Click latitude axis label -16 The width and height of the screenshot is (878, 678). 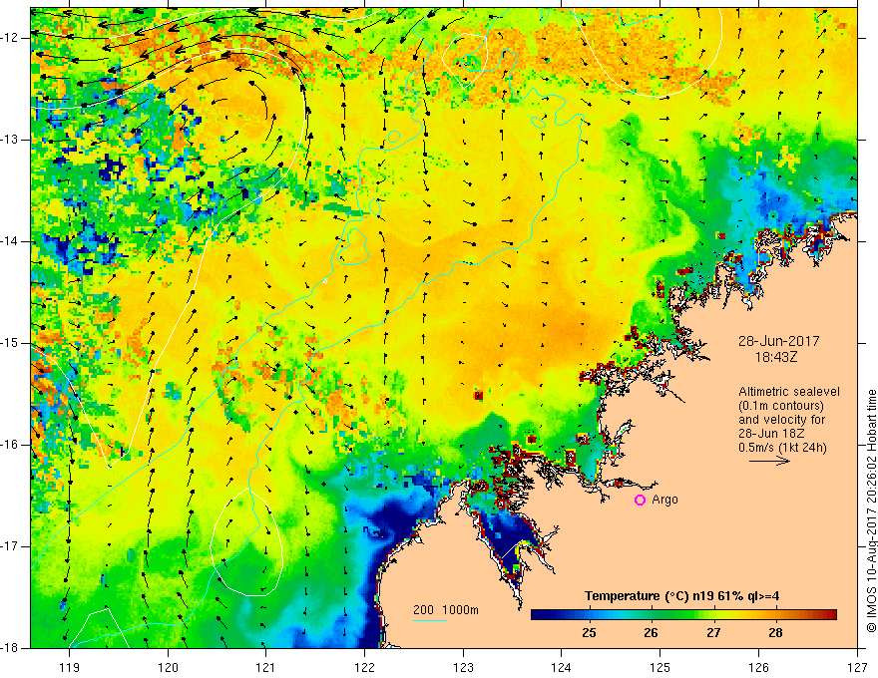[x=10, y=445]
